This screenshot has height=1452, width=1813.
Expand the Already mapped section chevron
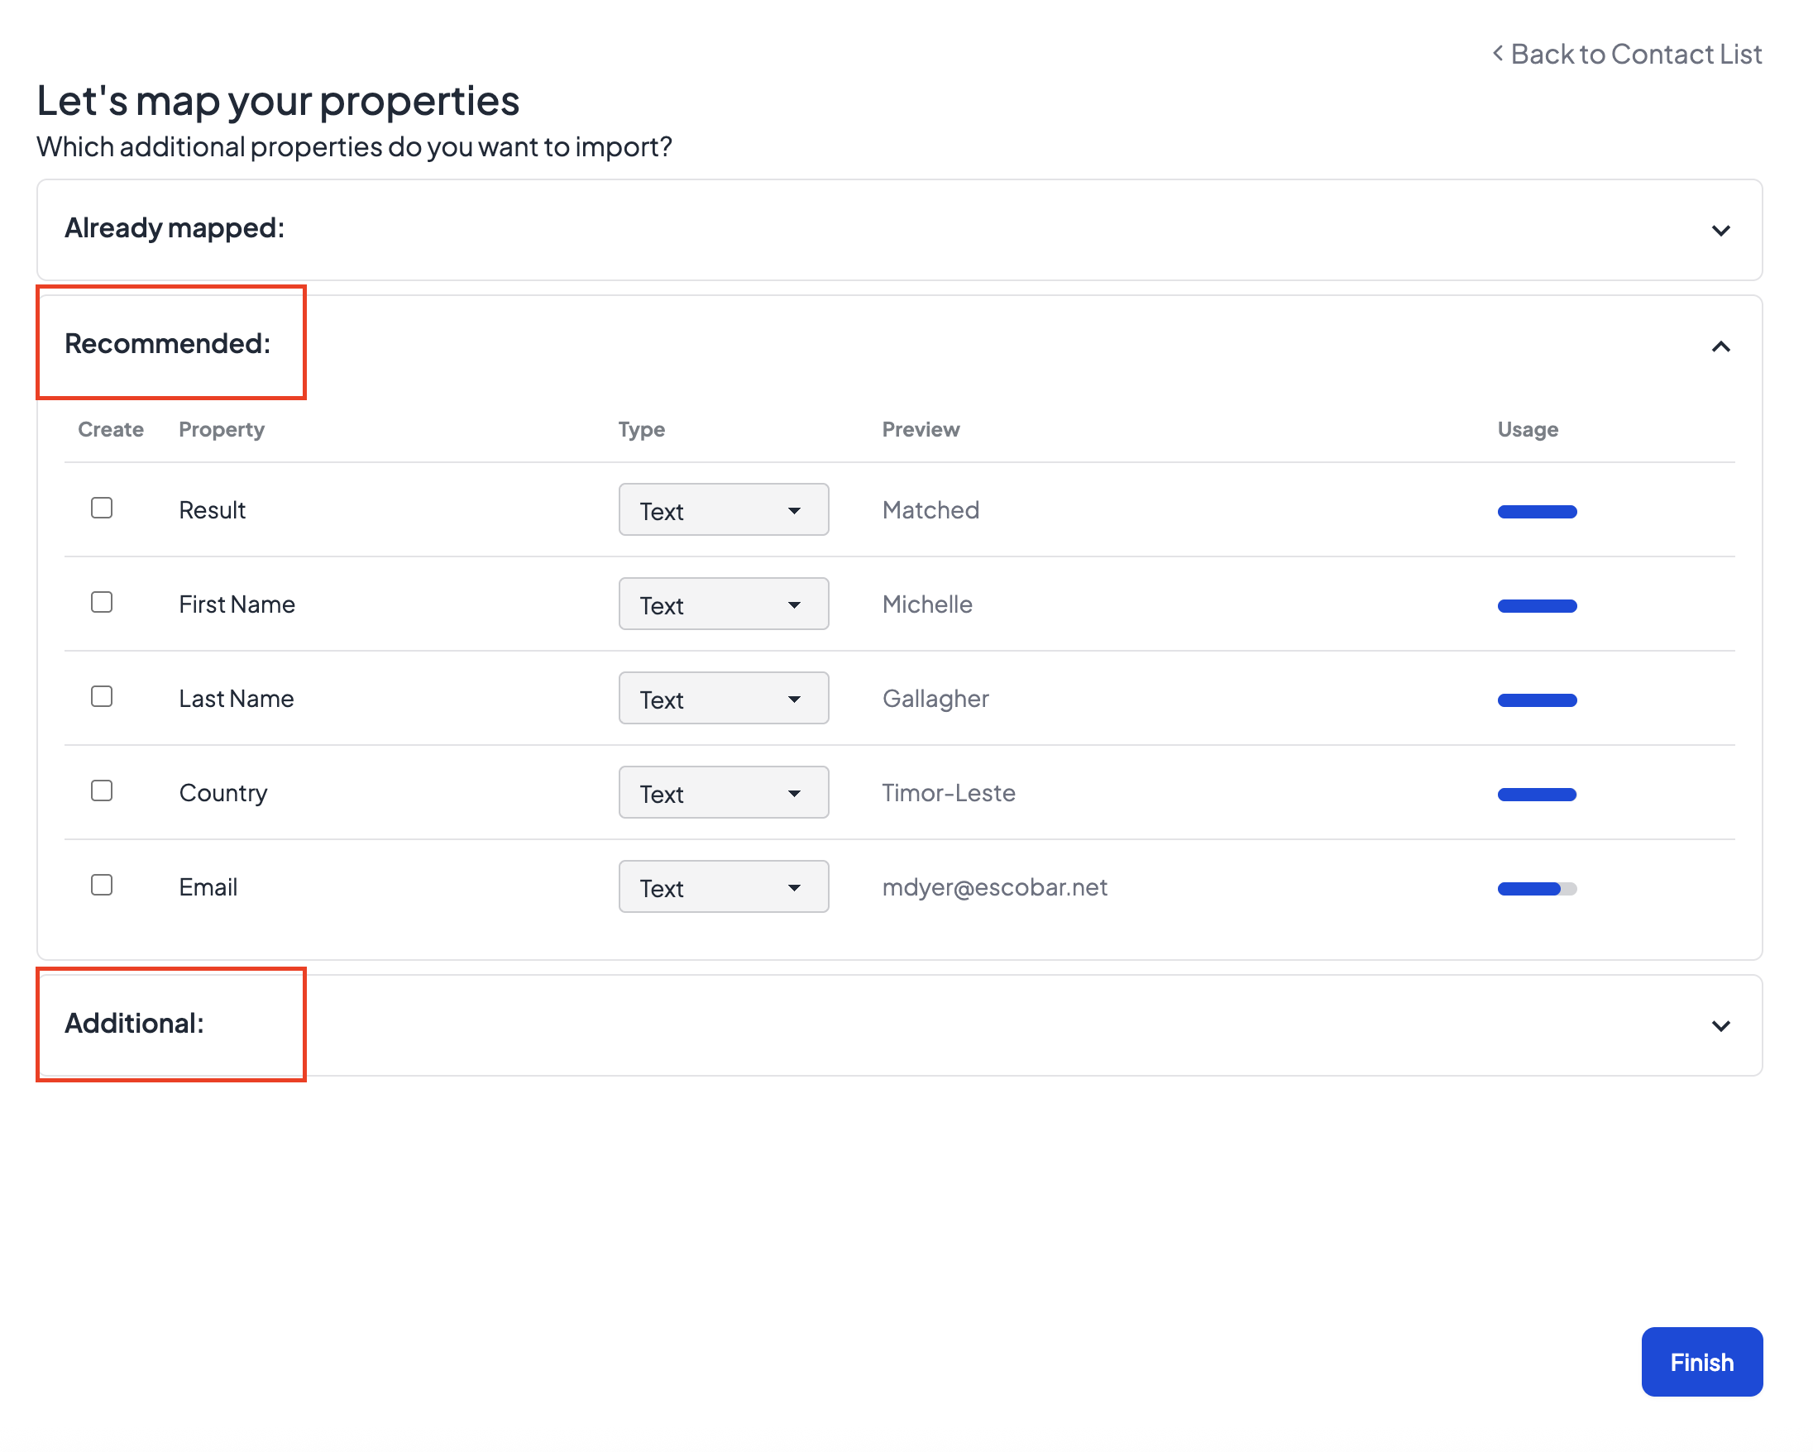(1720, 231)
